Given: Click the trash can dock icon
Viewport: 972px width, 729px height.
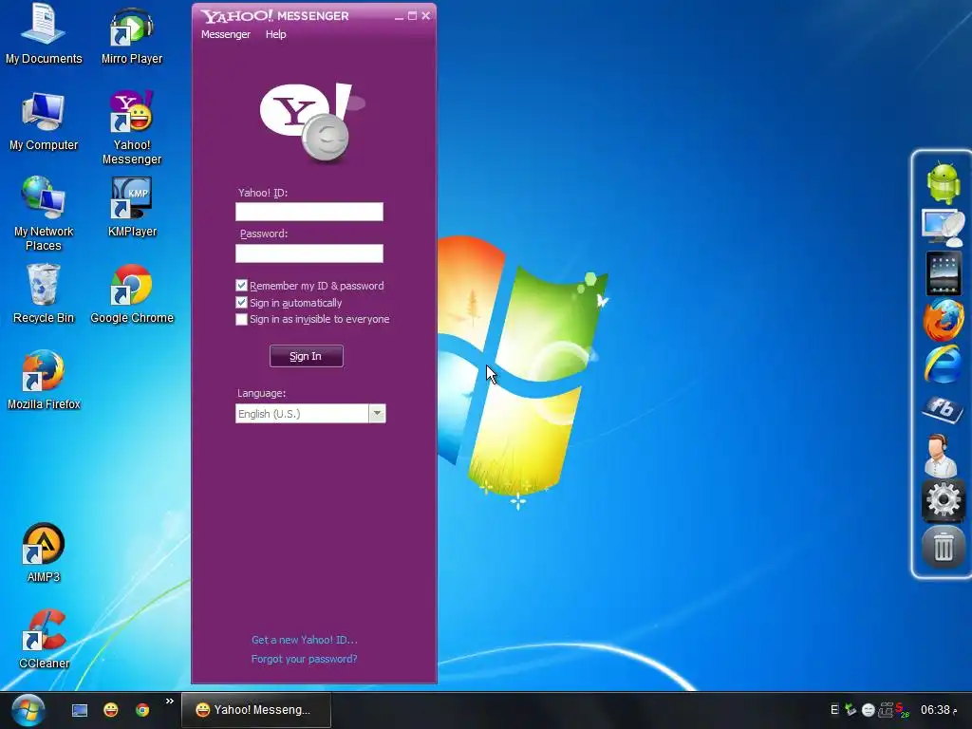Looking at the screenshot, I should coord(943,547).
